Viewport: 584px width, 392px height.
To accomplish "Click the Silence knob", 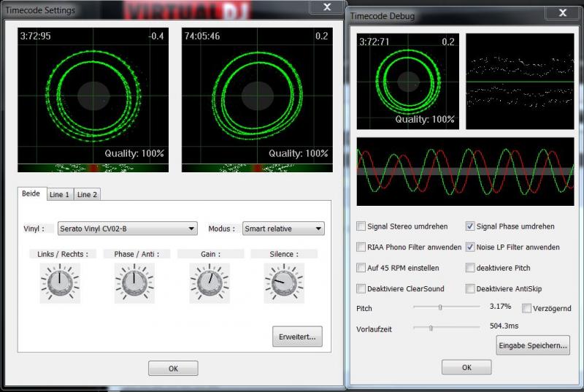I will 284,283.
